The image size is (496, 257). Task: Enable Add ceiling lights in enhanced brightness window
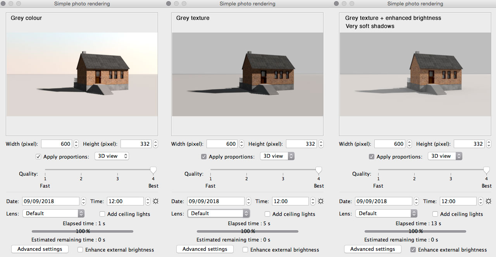(x=435, y=214)
